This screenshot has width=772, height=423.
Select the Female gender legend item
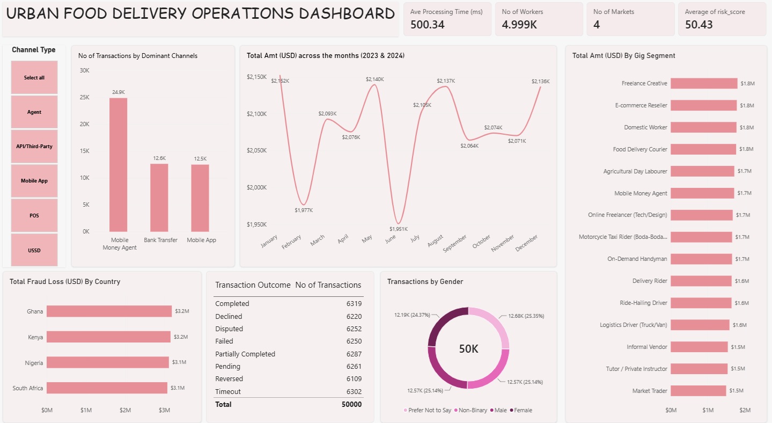click(x=520, y=410)
